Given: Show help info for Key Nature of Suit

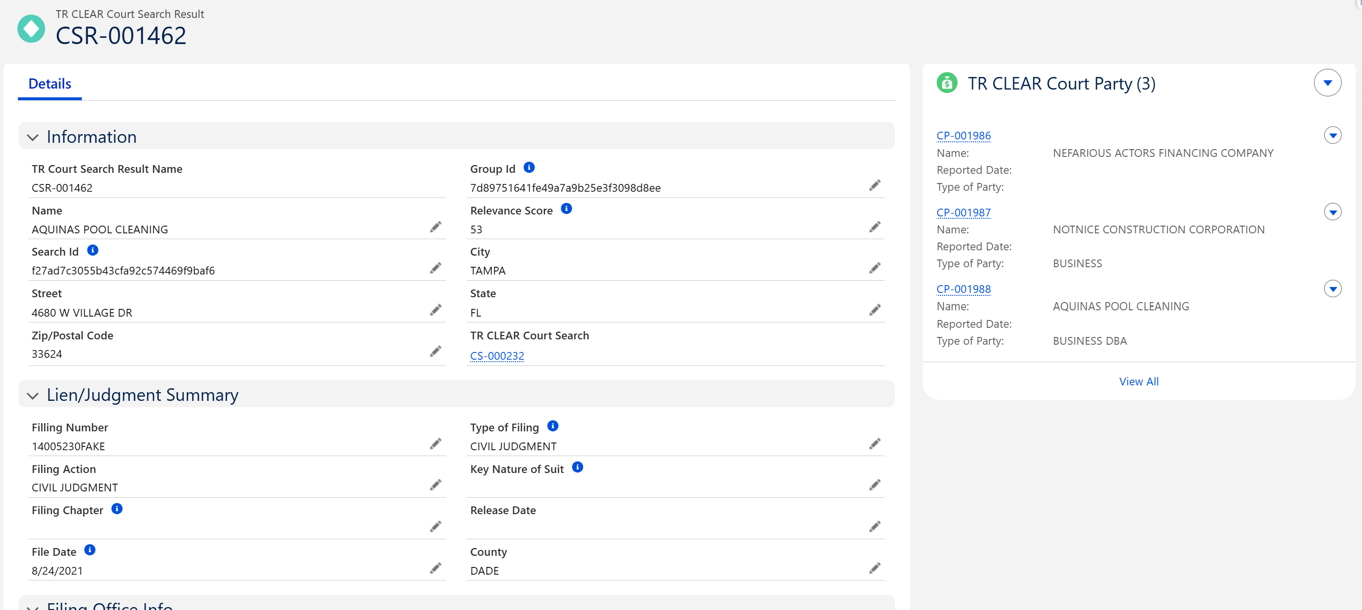Looking at the screenshot, I should (x=577, y=467).
